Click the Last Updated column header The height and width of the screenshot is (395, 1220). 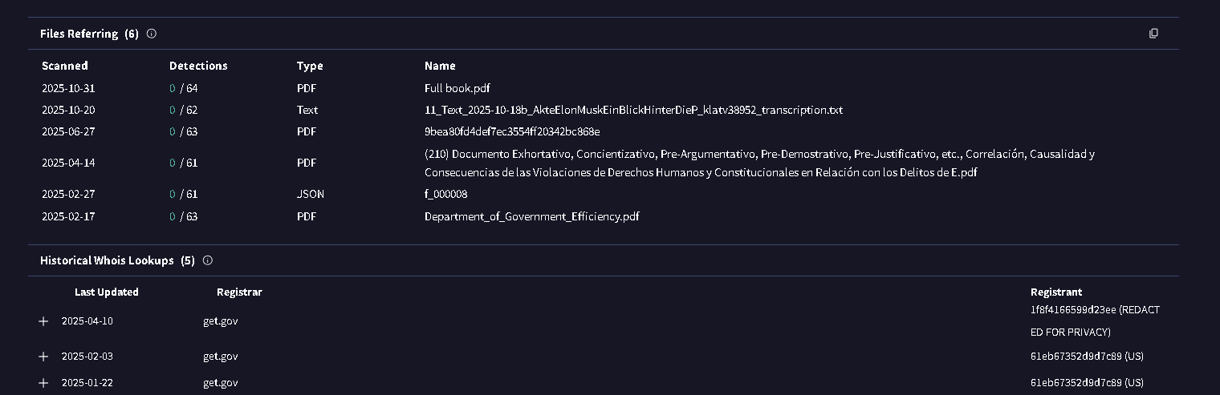pyautogui.click(x=106, y=292)
